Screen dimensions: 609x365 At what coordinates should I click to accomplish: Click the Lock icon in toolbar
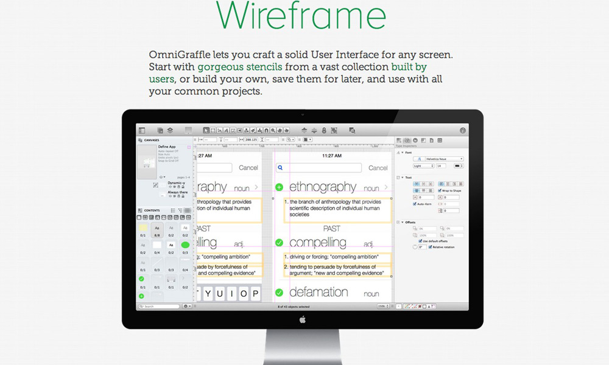(x=324, y=131)
